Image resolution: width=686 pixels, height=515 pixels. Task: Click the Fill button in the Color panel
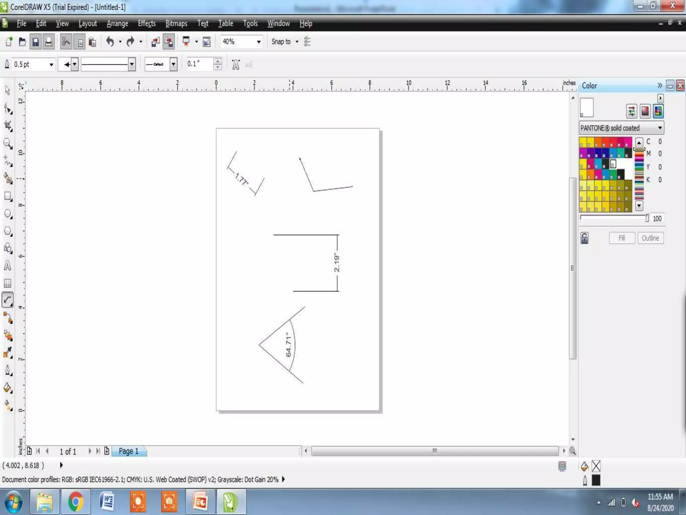(x=622, y=238)
